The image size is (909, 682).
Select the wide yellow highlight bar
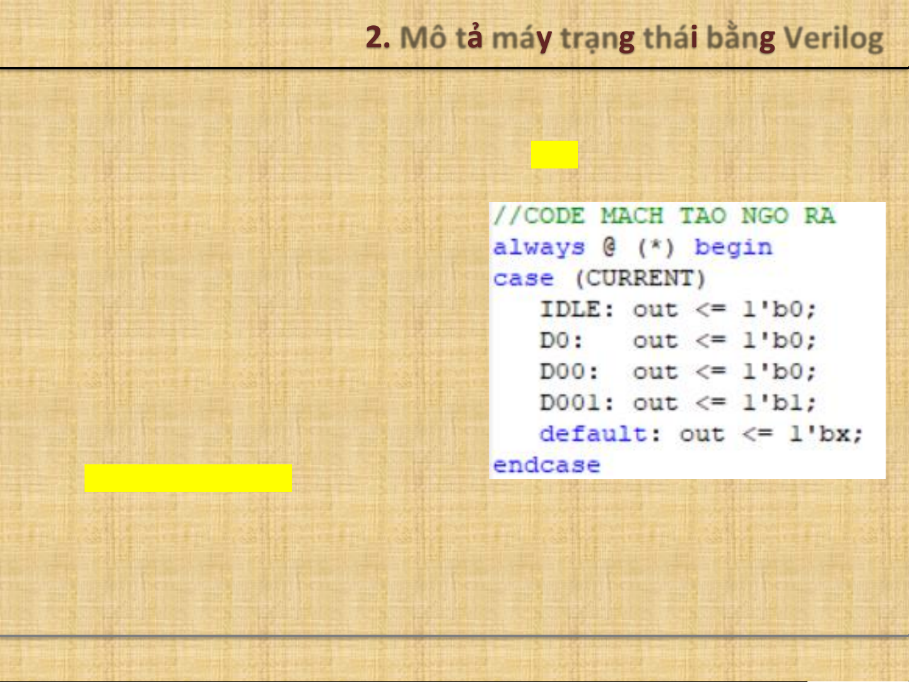point(188,478)
